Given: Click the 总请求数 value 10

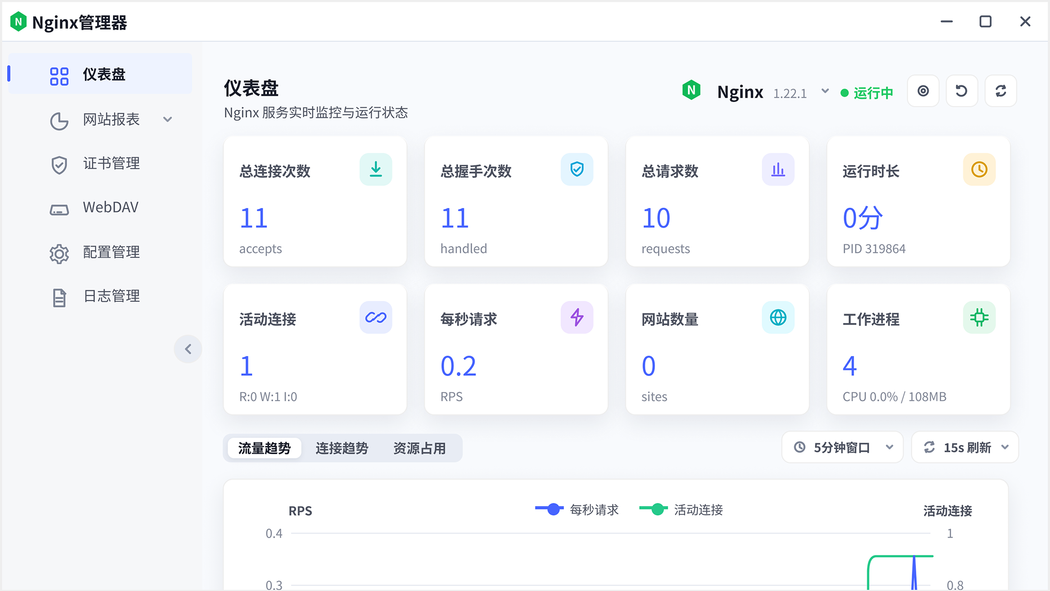Looking at the screenshot, I should (656, 218).
